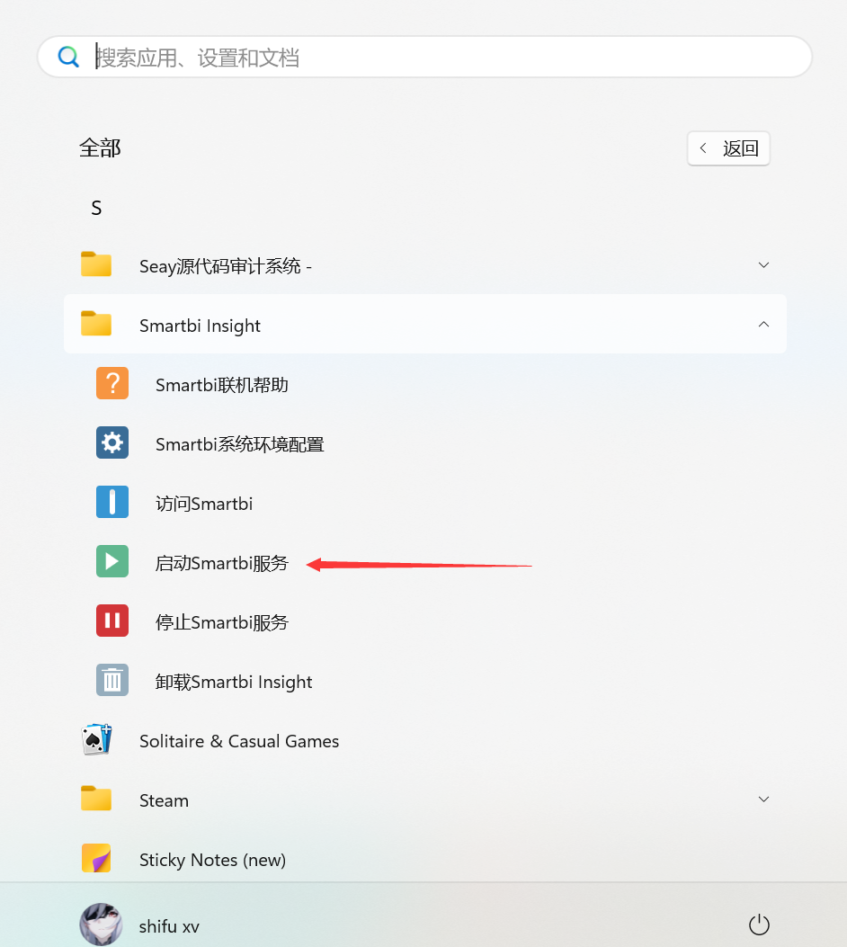Click the search magnifier icon
This screenshot has width=847, height=947.
[68, 57]
